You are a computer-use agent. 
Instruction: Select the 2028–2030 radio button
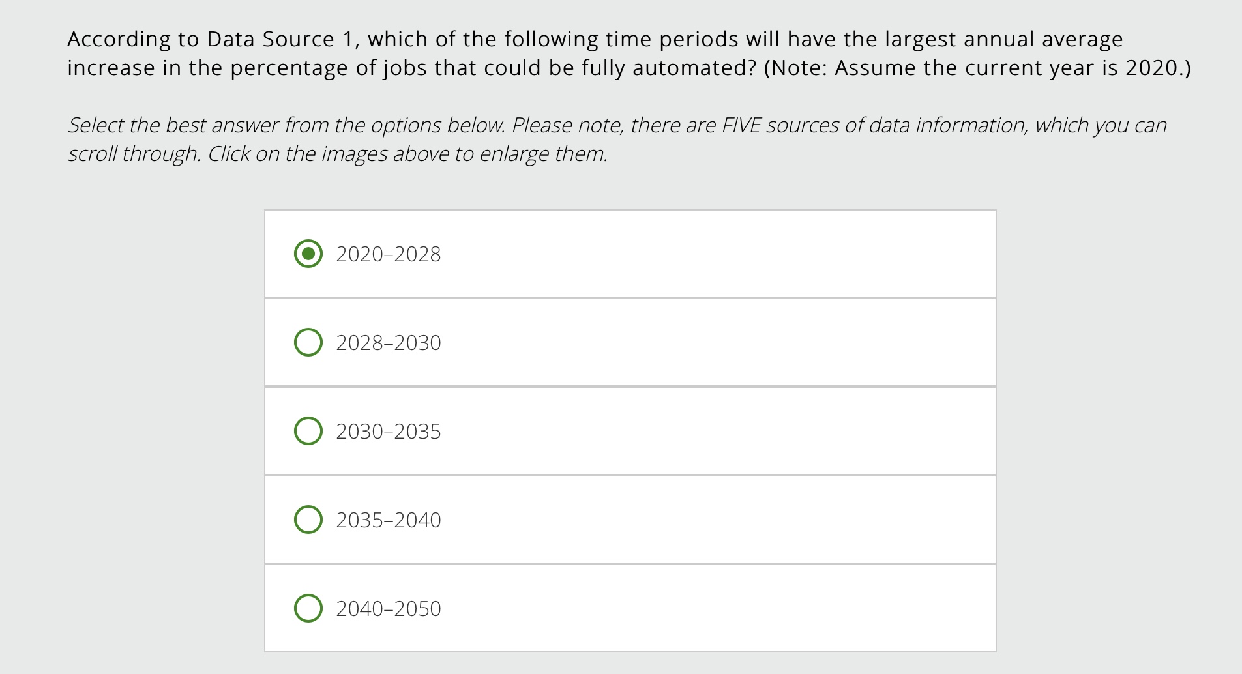[309, 342]
